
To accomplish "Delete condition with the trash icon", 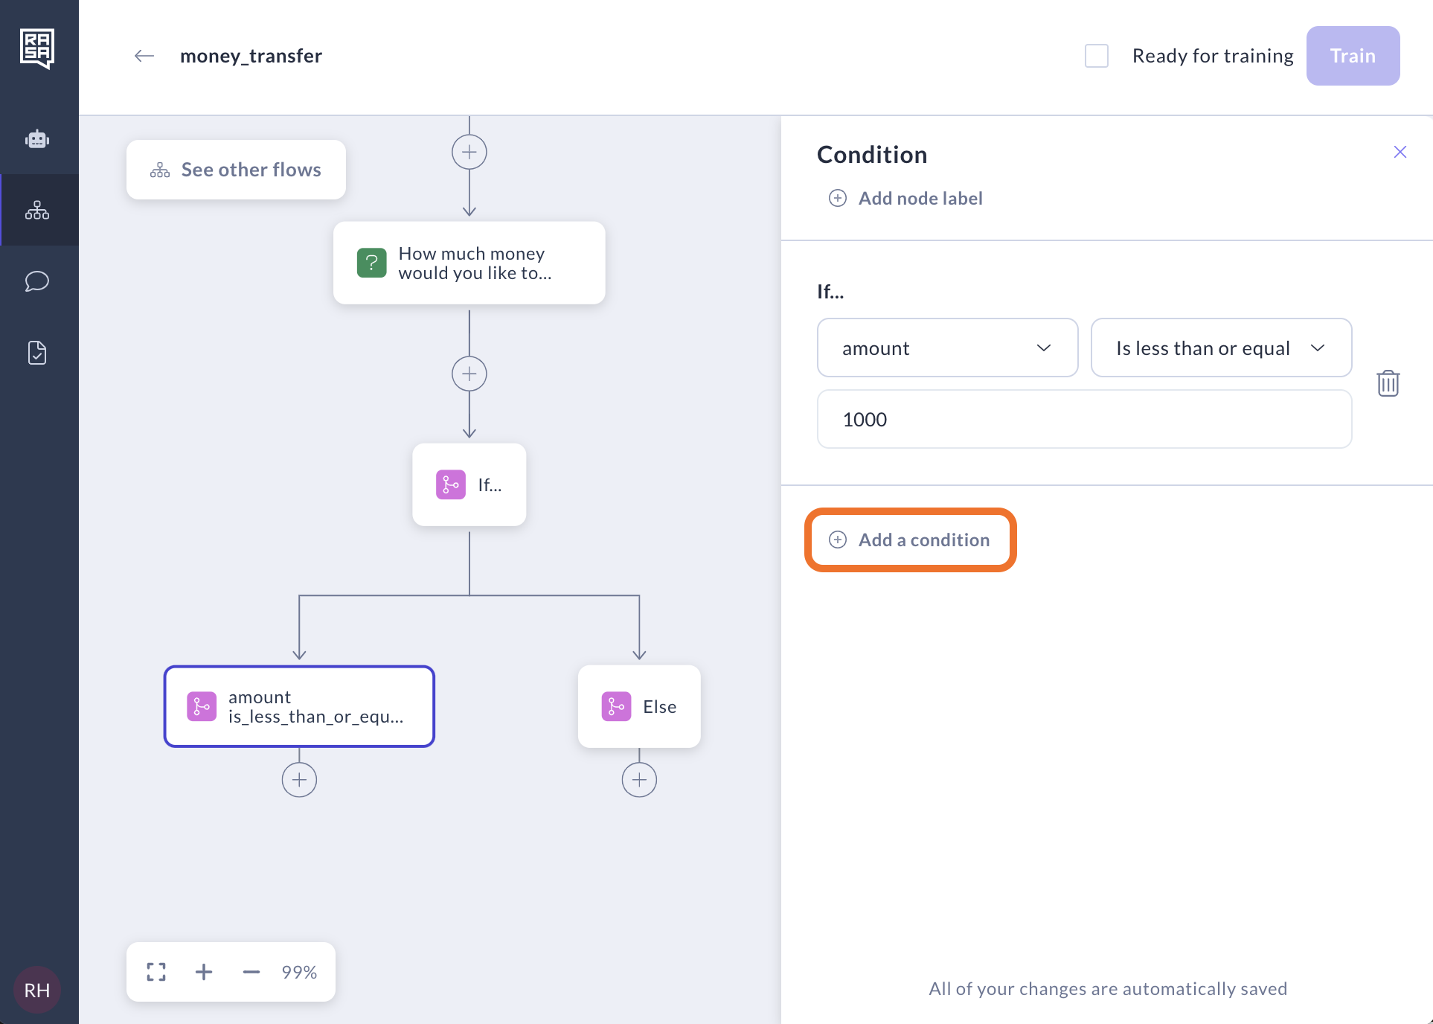I will click(1388, 383).
